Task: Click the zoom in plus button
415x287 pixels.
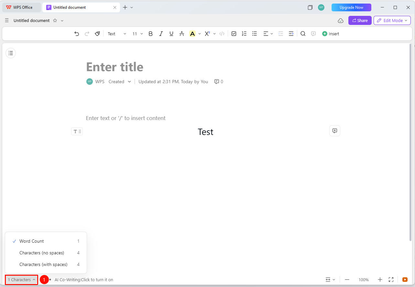Action: point(380,280)
